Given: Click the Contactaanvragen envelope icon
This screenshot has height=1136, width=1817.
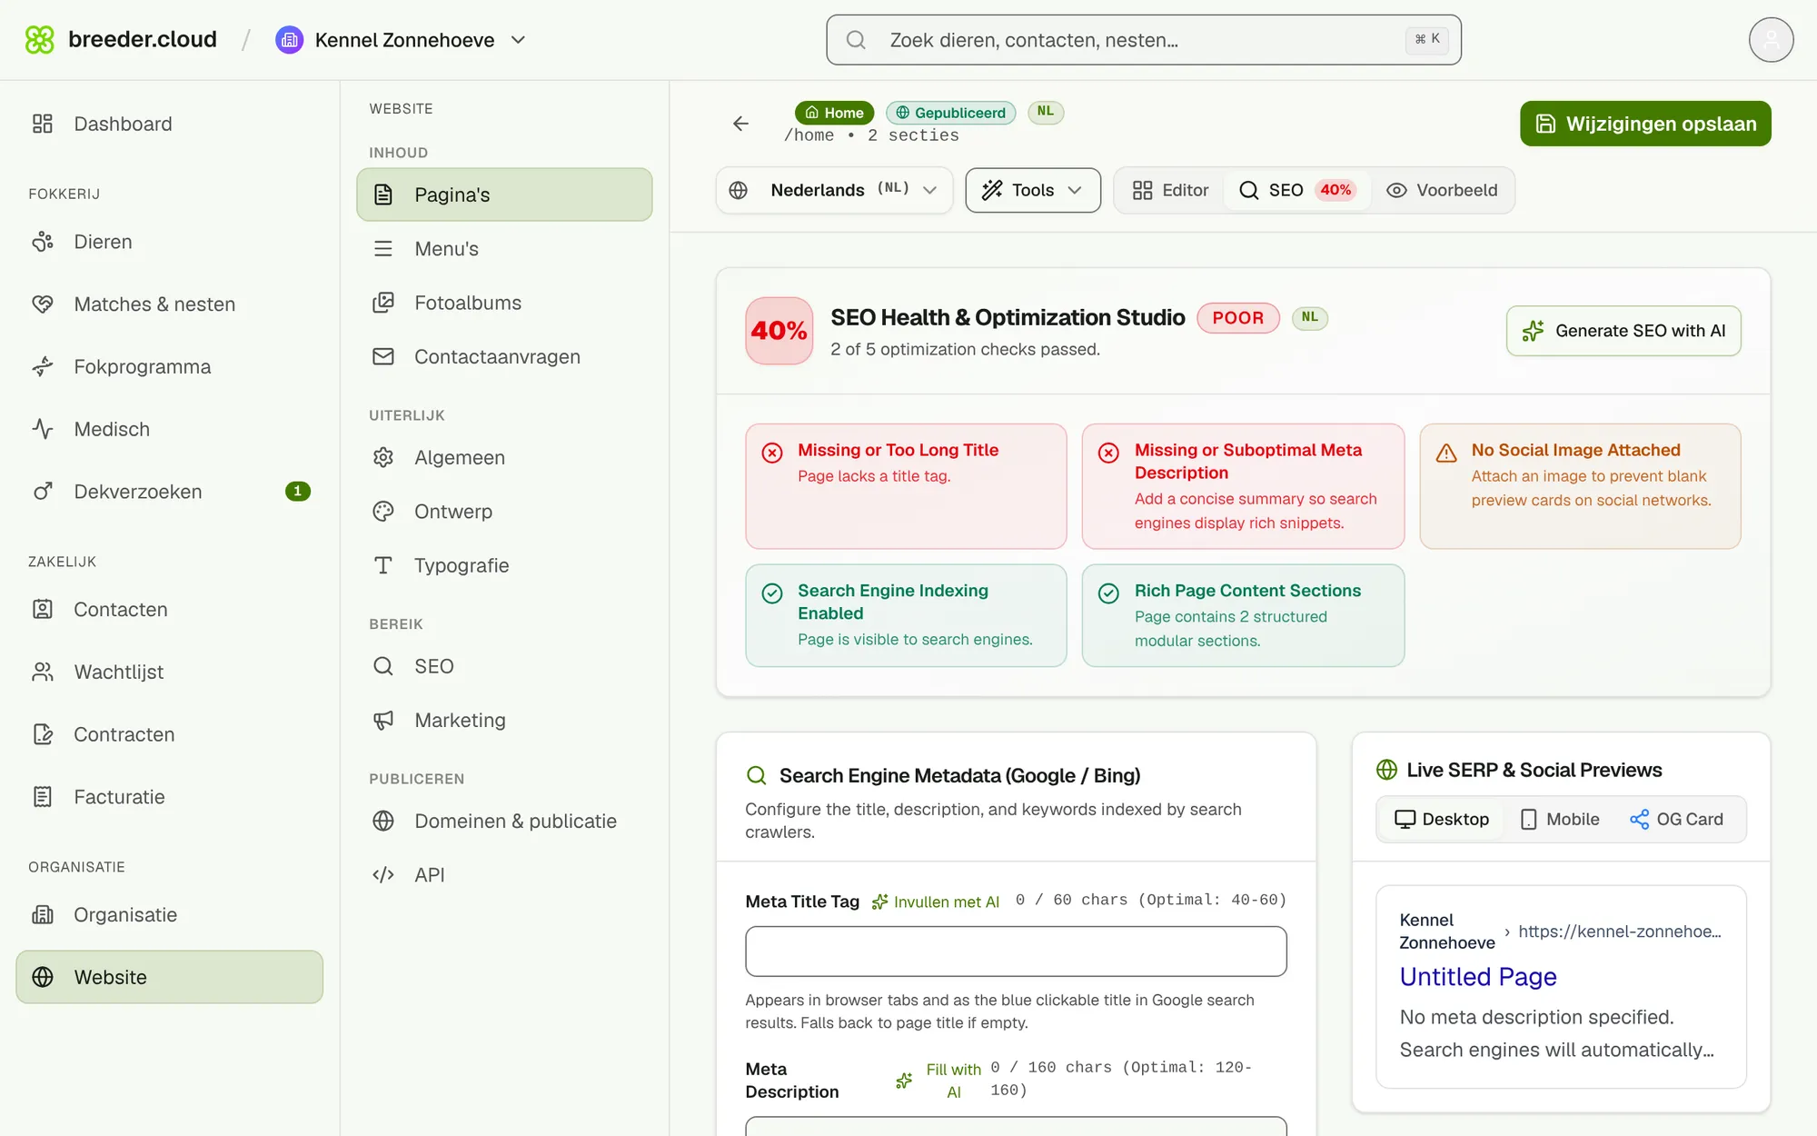Looking at the screenshot, I should (x=383, y=356).
